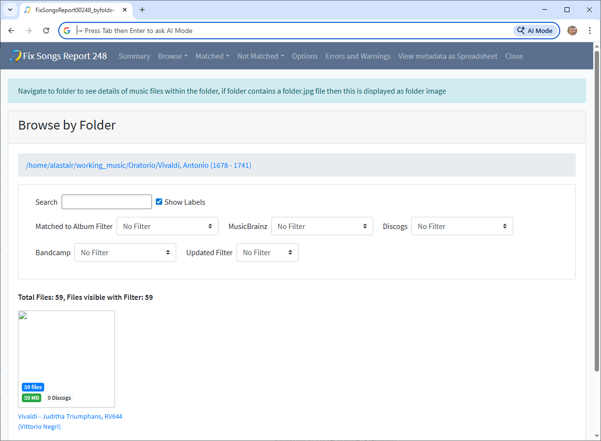Reload the page with refresh icon
The height and width of the screenshot is (441, 601).
tap(46, 31)
